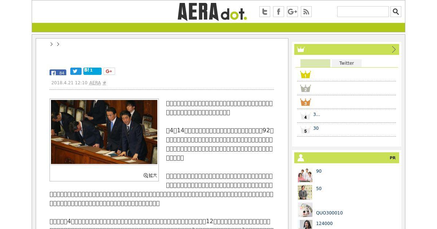
Task: Click first breadcrumb chevron
Action: tap(52, 44)
